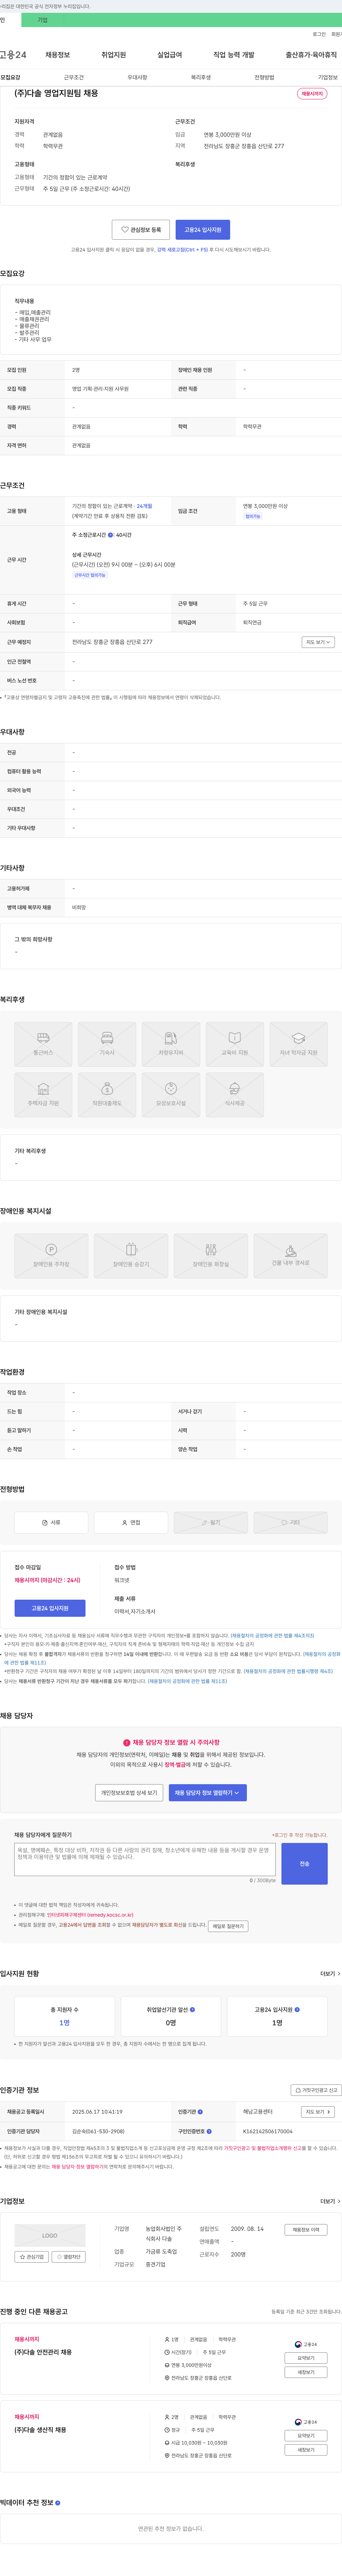This screenshot has width=342, height=2576.
Task: Click 새창보기 for 생산직 채용
Action: [x=306, y=2450]
